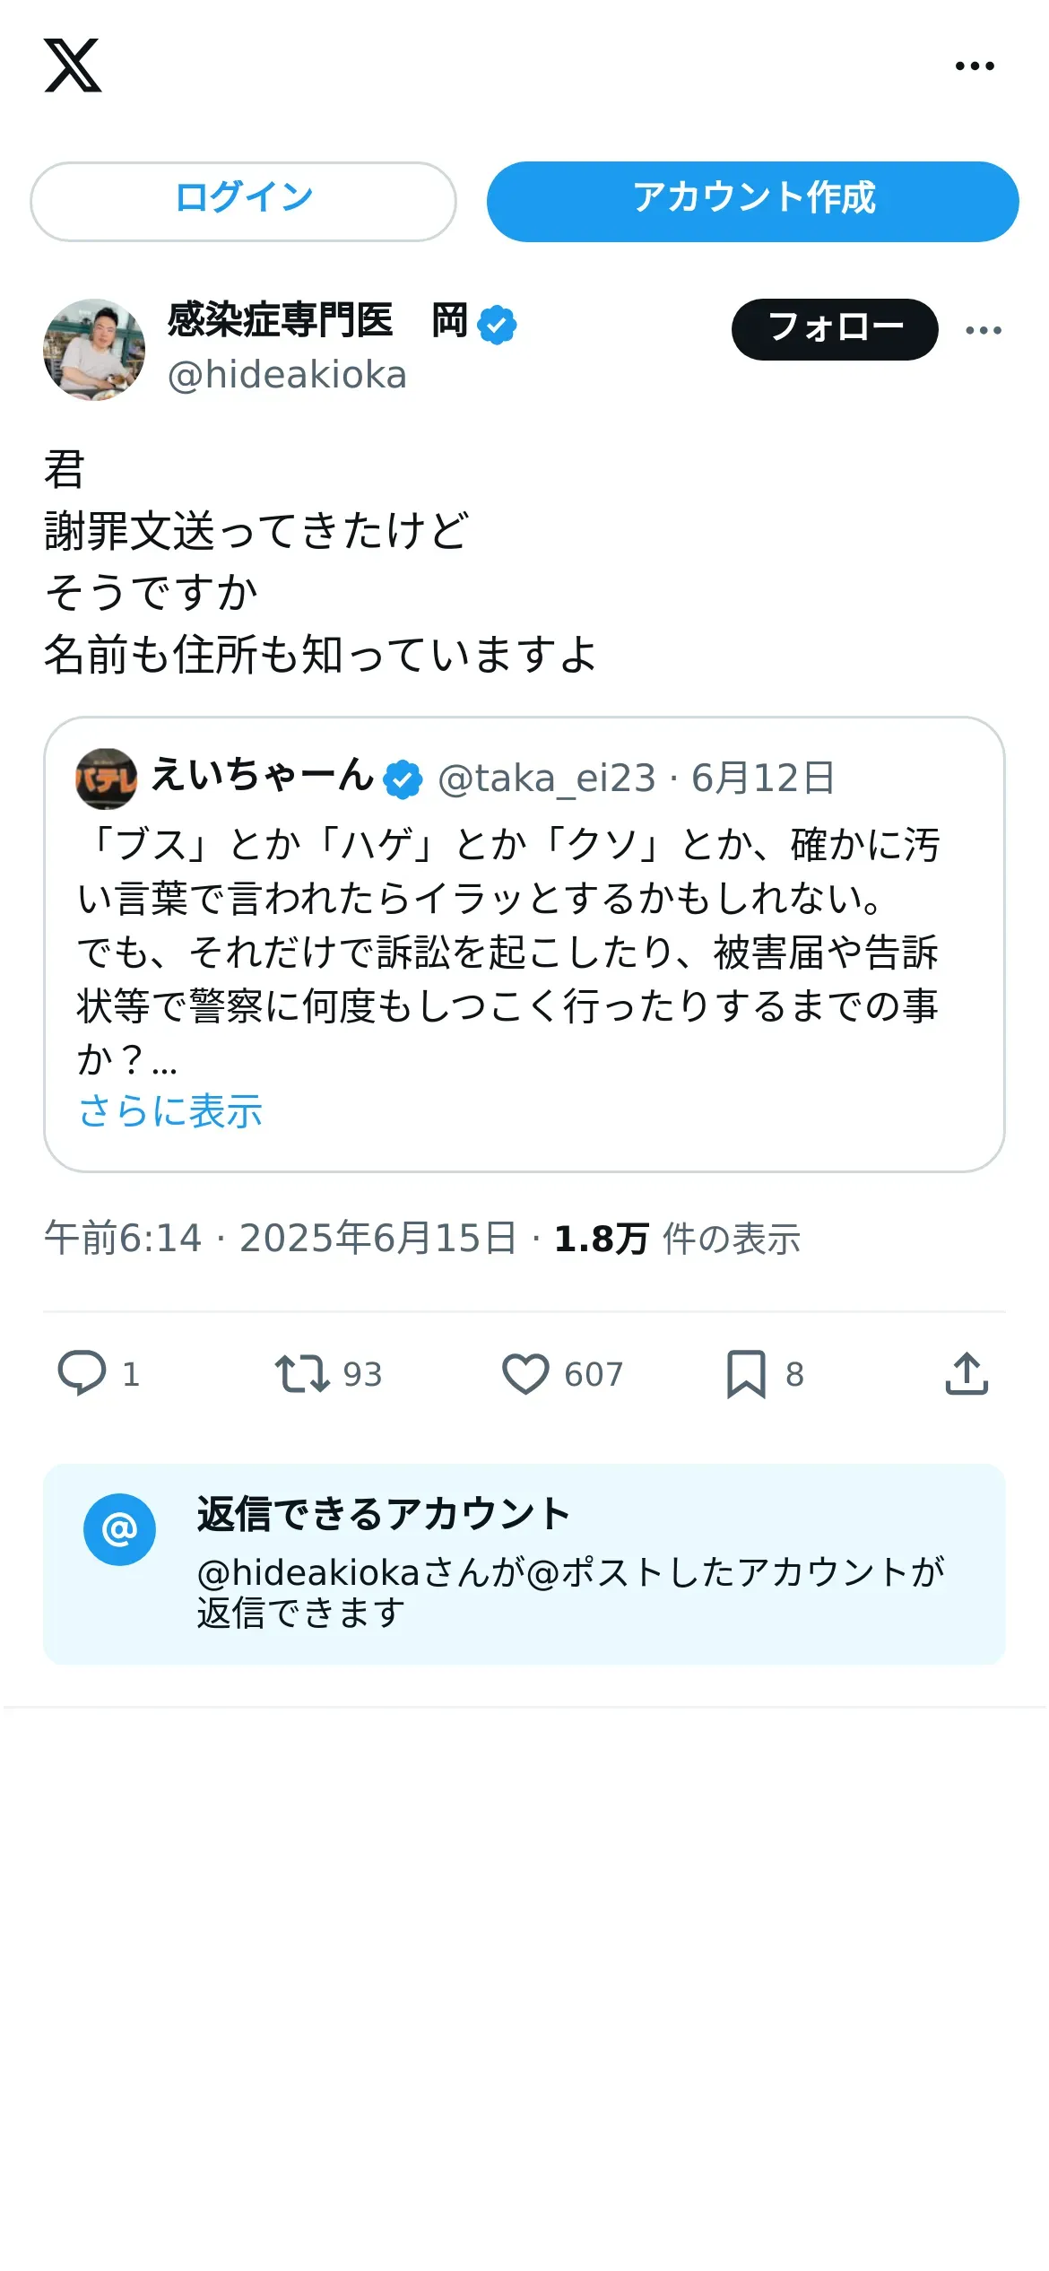1049x2271 pixels.
Task: Toggle the heart like icon
Action: click(x=524, y=1373)
